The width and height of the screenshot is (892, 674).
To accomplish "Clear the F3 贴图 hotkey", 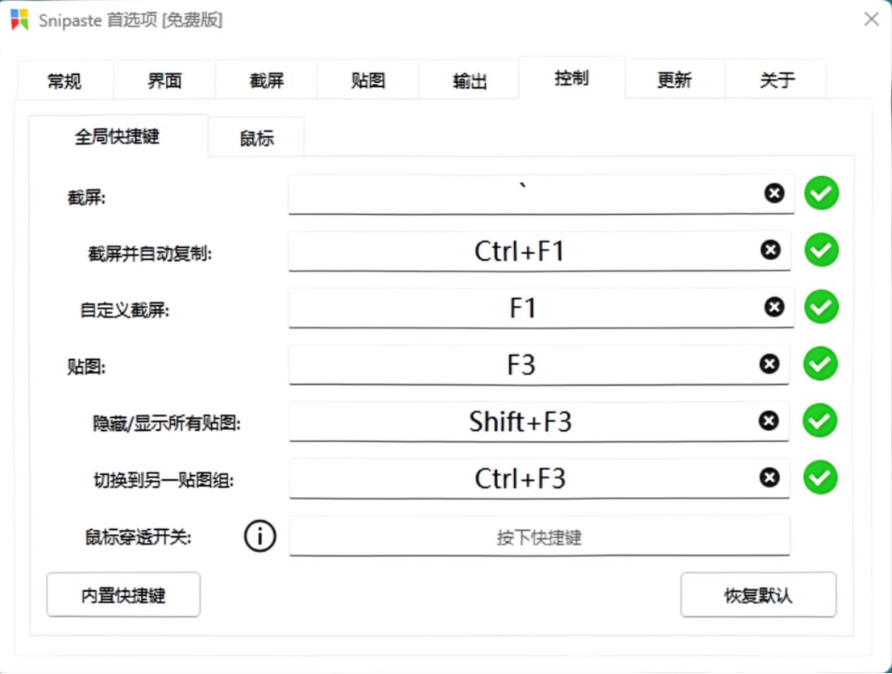I will [771, 364].
